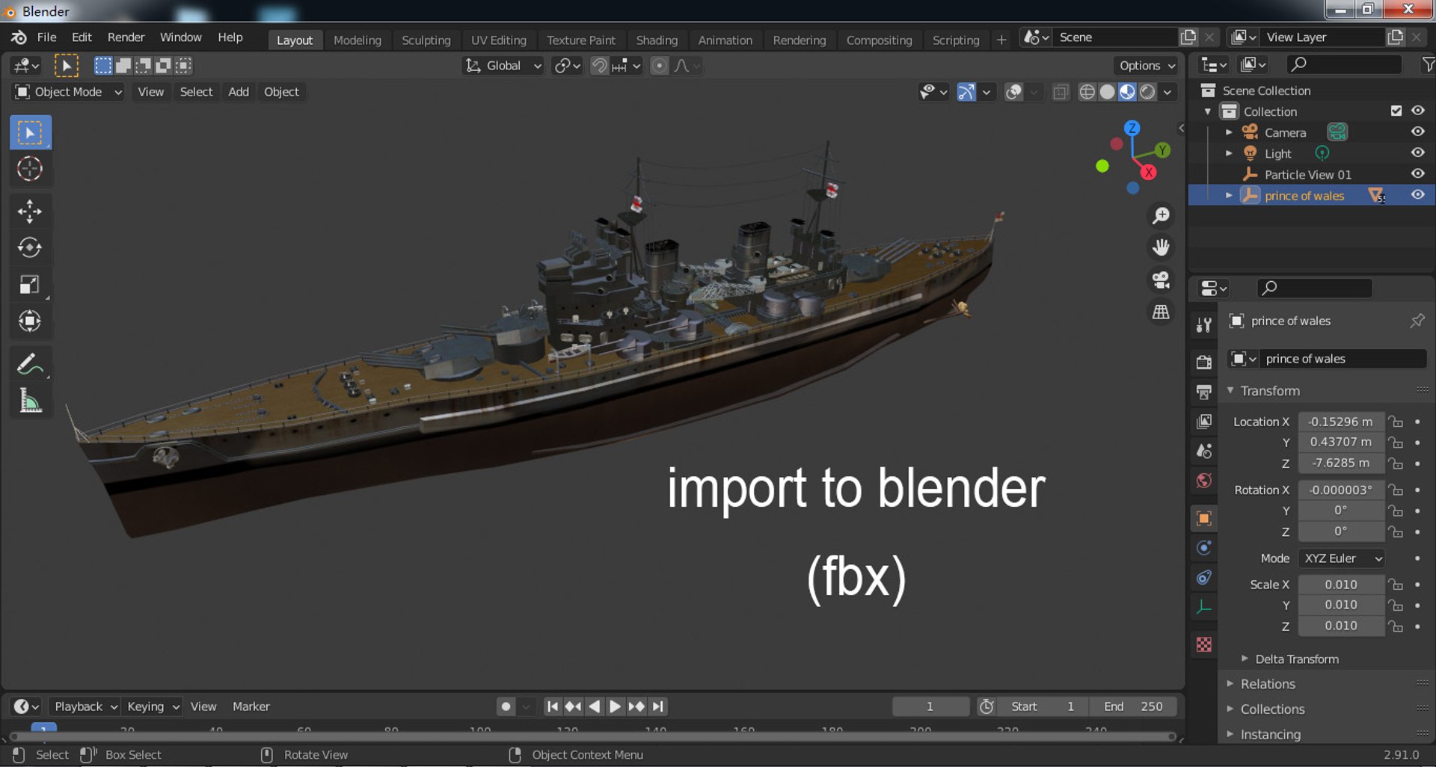Screen dimensions: 1436x767
Task: Toggle visibility of prince of wales
Action: pos(1417,194)
